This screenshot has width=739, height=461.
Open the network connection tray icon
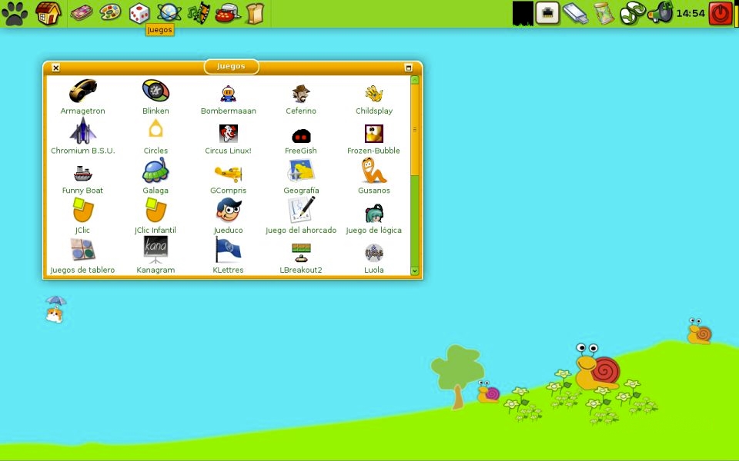(547, 13)
